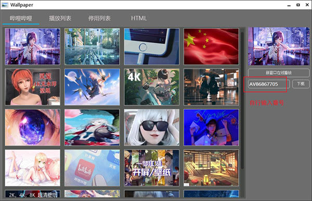Screen dimensions: 312x201
Task: Select the purple galaxy eye wallpaper
Action: pos(32,127)
